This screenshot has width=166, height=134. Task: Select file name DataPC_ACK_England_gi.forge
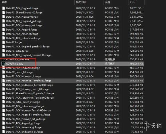click(24, 21)
